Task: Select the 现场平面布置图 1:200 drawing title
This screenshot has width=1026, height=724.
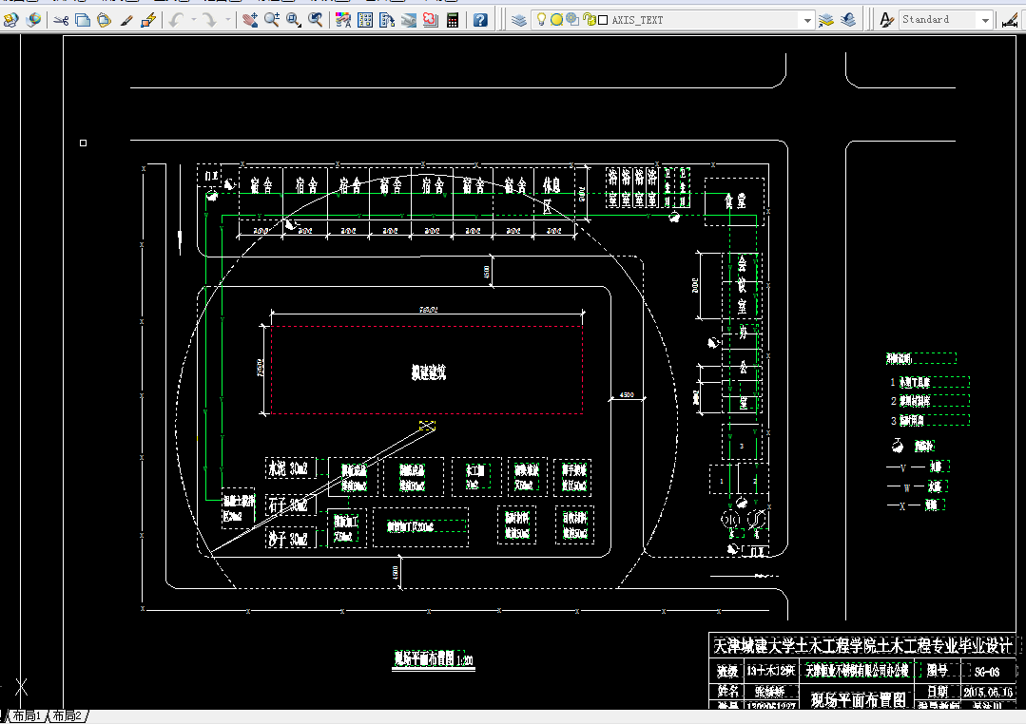Action: 434,659
